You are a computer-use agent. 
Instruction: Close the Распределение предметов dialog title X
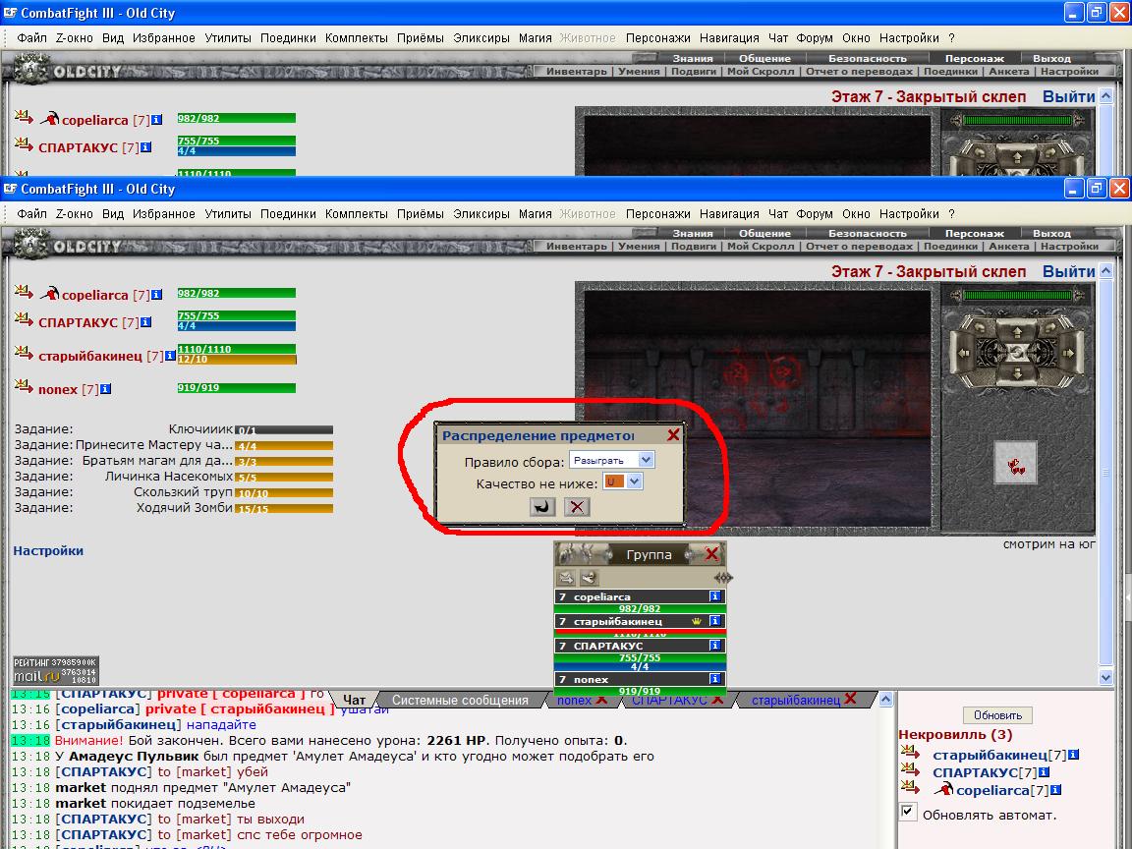point(673,434)
